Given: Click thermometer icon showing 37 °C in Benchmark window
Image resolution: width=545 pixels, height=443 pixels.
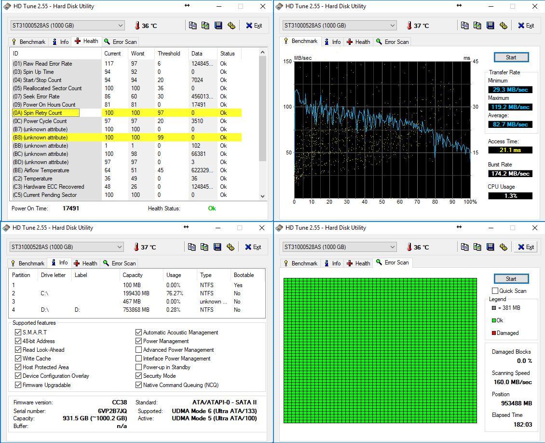Looking at the screenshot, I should tap(409, 26).
